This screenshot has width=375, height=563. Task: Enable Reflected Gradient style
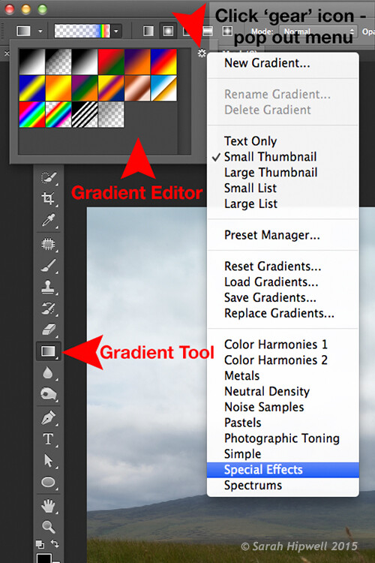point(208,31)
